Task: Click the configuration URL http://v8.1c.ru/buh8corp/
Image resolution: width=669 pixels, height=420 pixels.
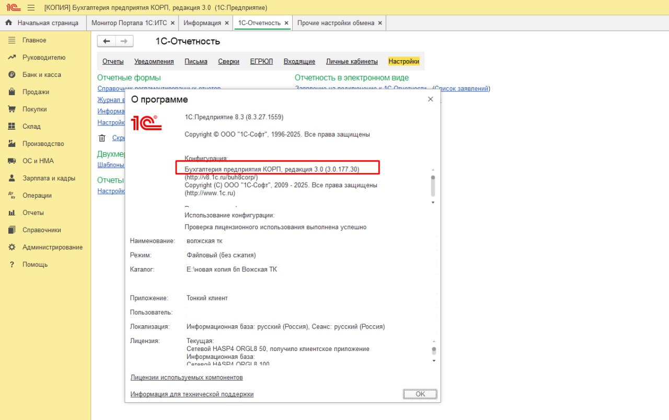Action: [x=222, y=177]
